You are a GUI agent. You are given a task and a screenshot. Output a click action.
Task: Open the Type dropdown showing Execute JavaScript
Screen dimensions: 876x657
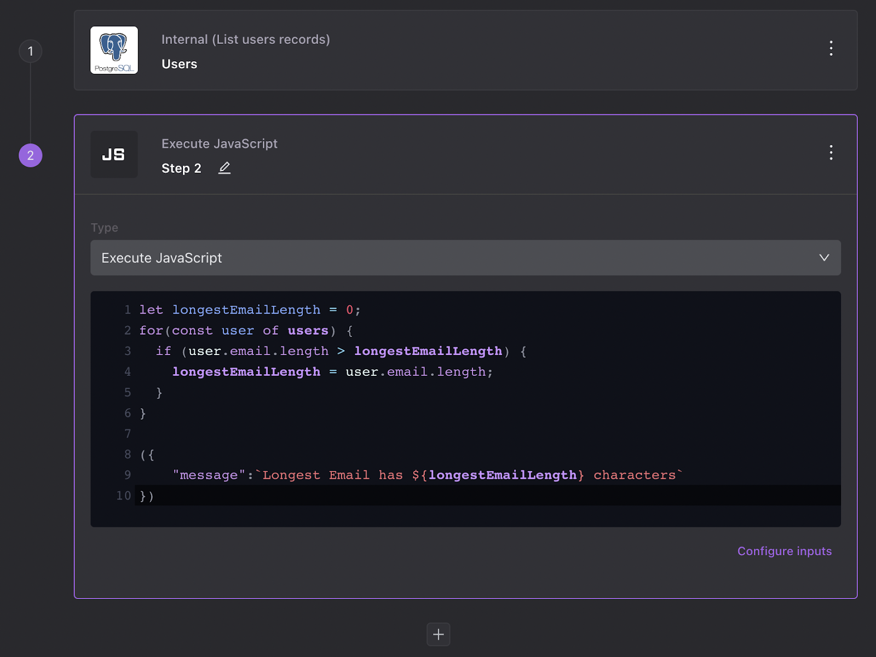click(x=465, y=258)
